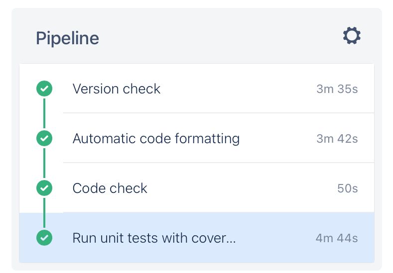Click Version check success checkmark icon
Screen dimensions: 393x273
(44, 89)
